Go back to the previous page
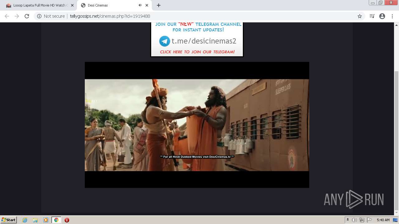 pos(7,16)
